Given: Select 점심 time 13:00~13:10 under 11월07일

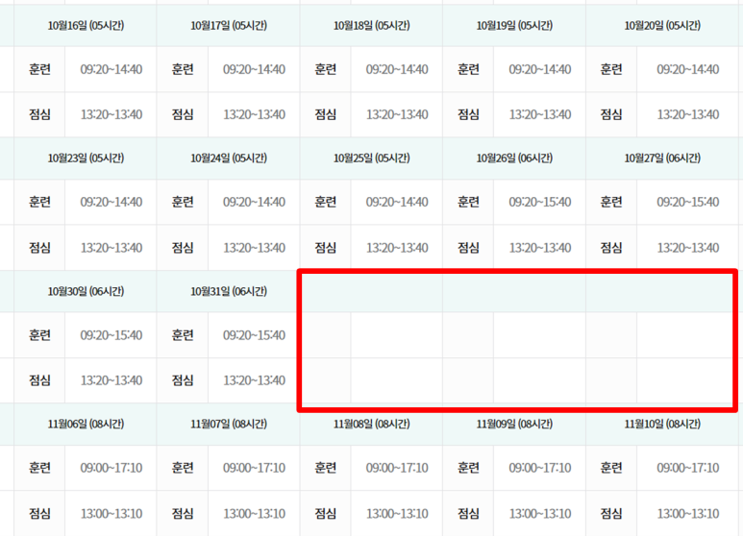Looking at the screenshot, I should (x=255, y=513).
